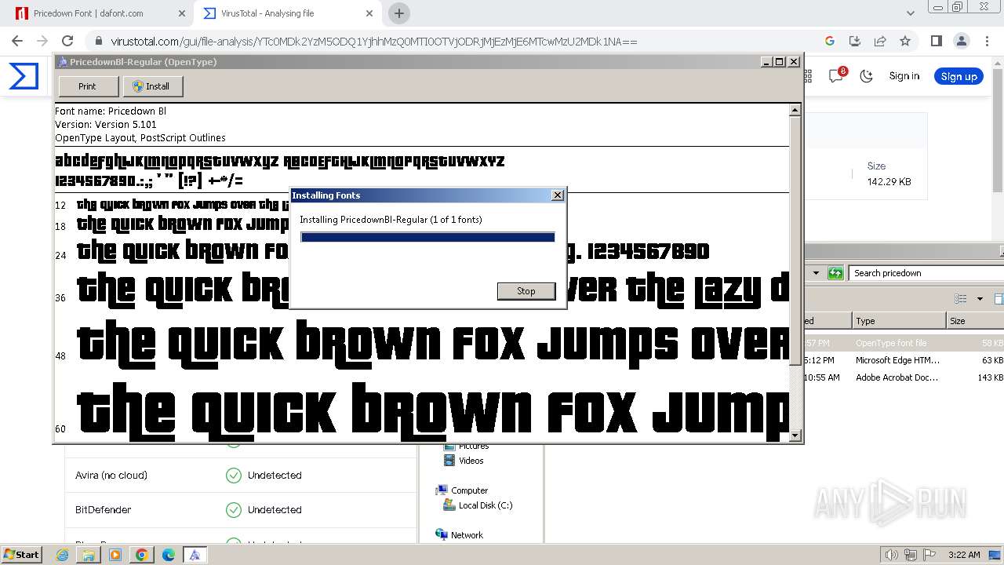Open Windows Media Player from taskbar
1004x565 pixels.
[115, 555]
